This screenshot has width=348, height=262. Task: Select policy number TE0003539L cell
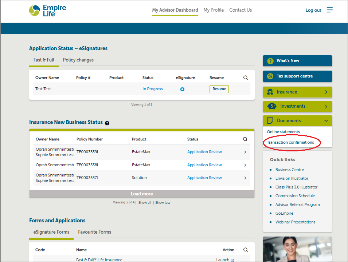(88, 152)
